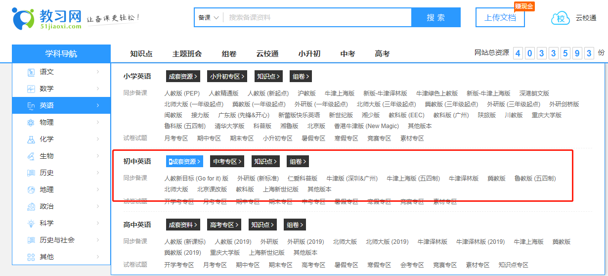The width and height of the screenshot is (608, 276).
Task: Open 小升初专区 in 试卷试题 row
Action: point(278,138)
